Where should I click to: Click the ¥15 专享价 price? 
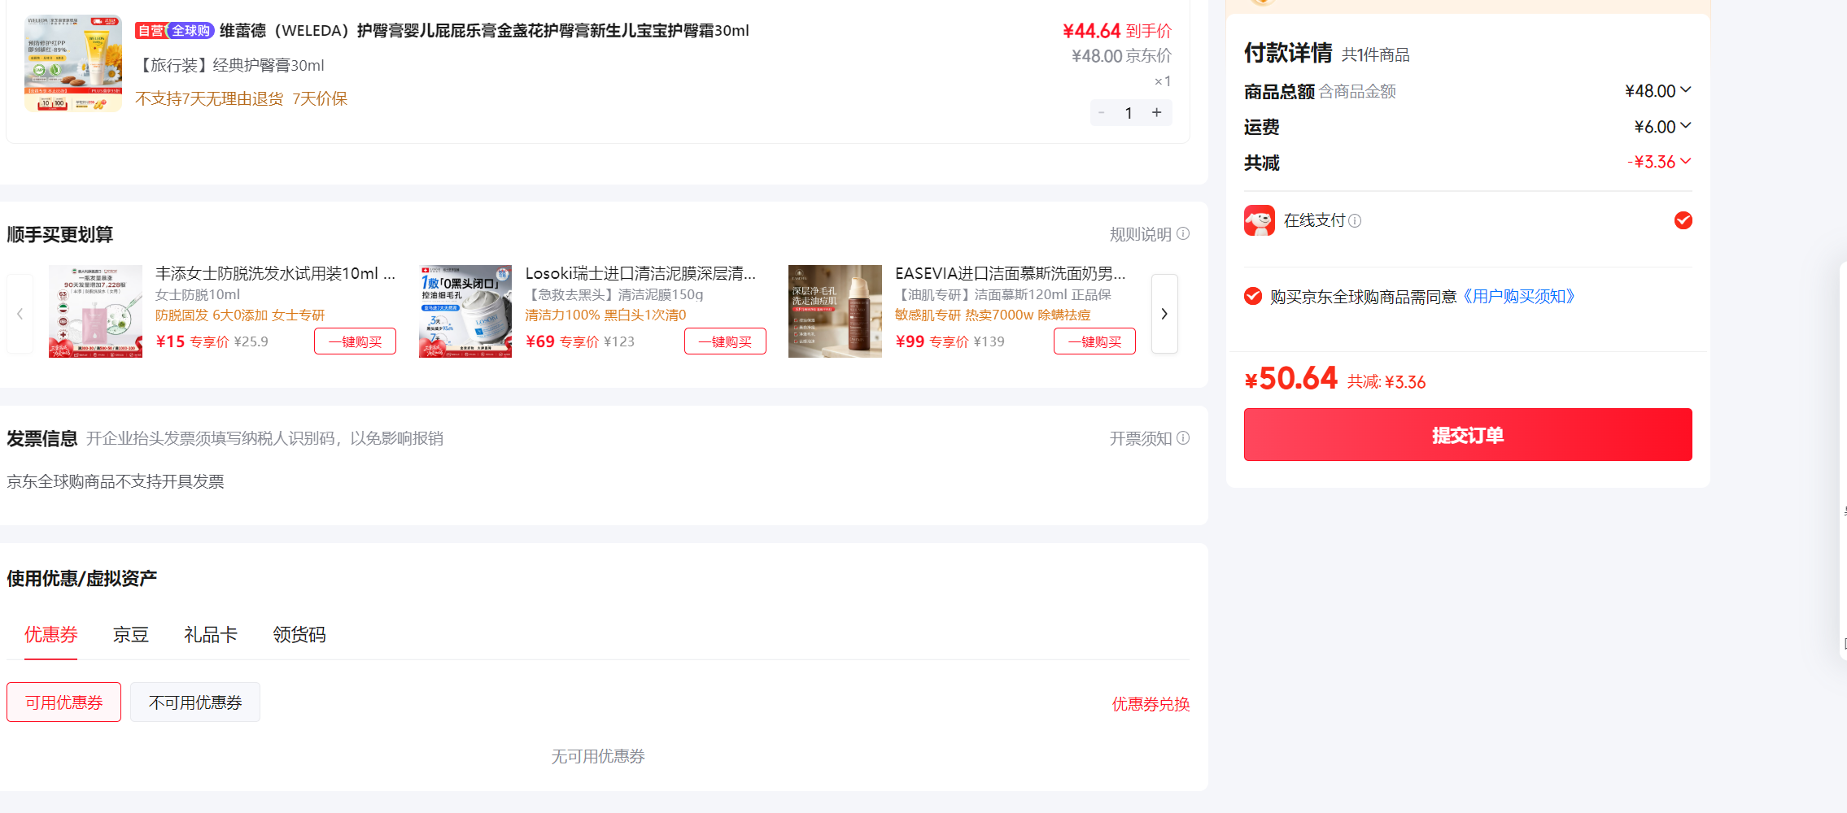point(192,341)
